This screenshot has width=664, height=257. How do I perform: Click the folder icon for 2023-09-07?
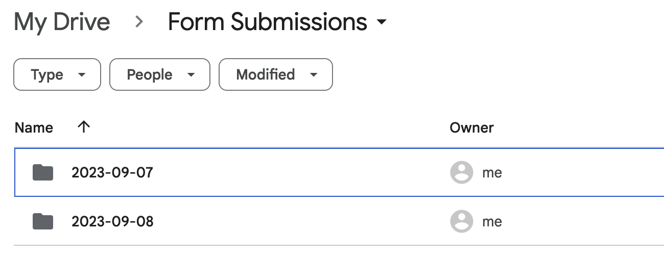point(43,173)
